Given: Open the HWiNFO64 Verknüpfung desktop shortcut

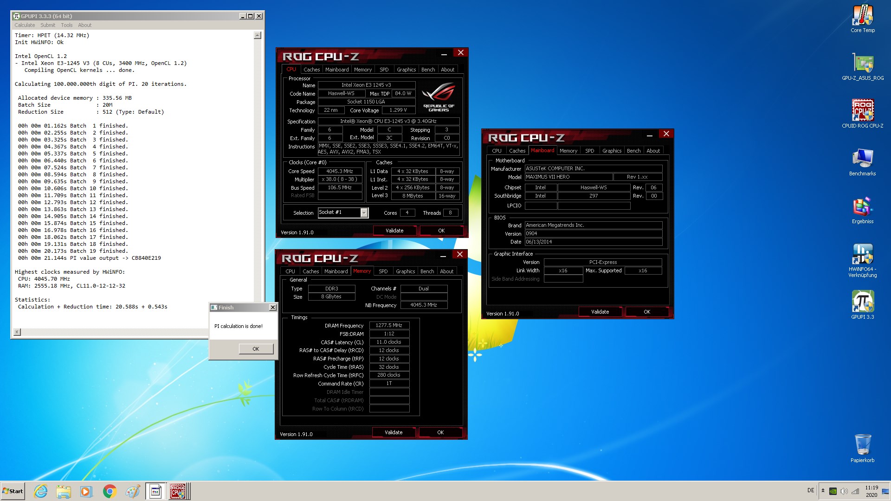Looking at the screenshot, I should coord(862,260).
